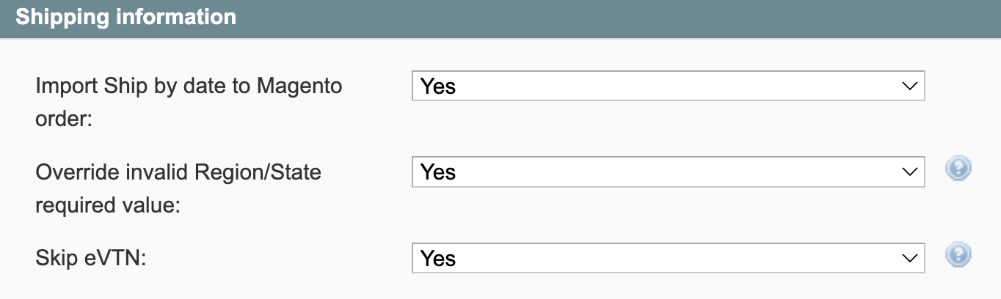The height and width of the screenshot is (299, 1001).
Task: Open the Override invalid Region/State dropdown
Action: [668, 172]
